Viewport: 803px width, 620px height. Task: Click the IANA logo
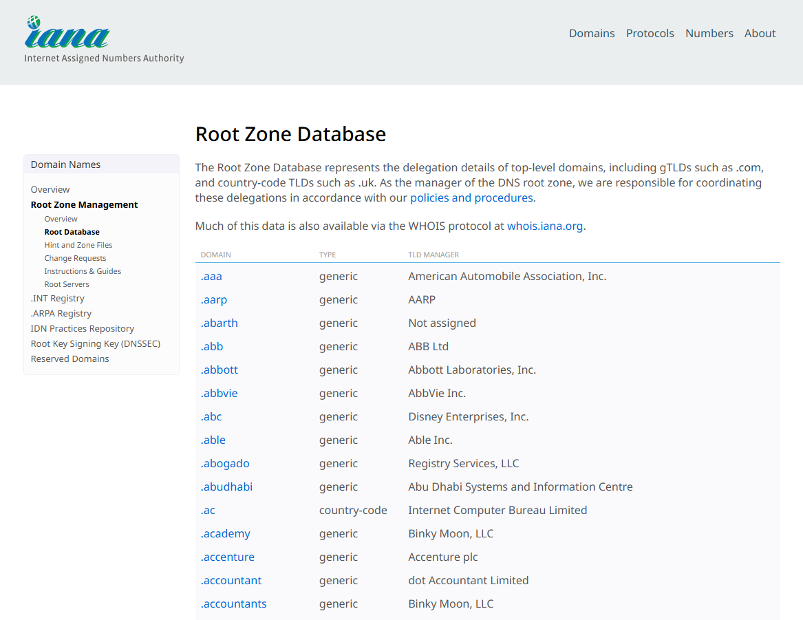67,34
